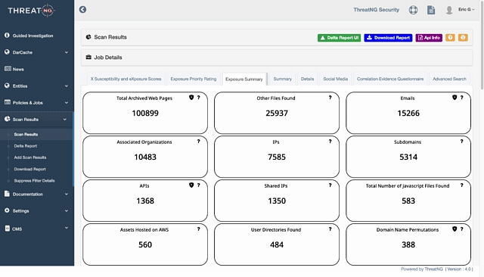Click help mark on Emails card

pyautogui.click(x=461, y=98)
